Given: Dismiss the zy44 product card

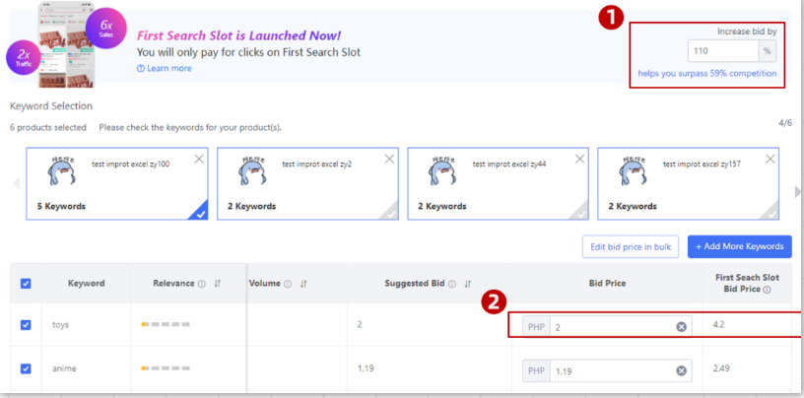Looking at the screenshot, I should (x=580, y=159).
